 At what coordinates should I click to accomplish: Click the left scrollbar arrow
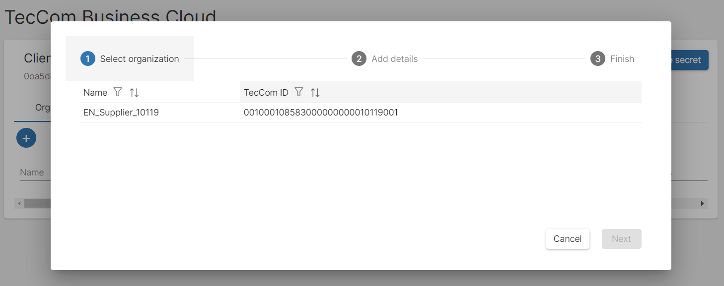18,203
